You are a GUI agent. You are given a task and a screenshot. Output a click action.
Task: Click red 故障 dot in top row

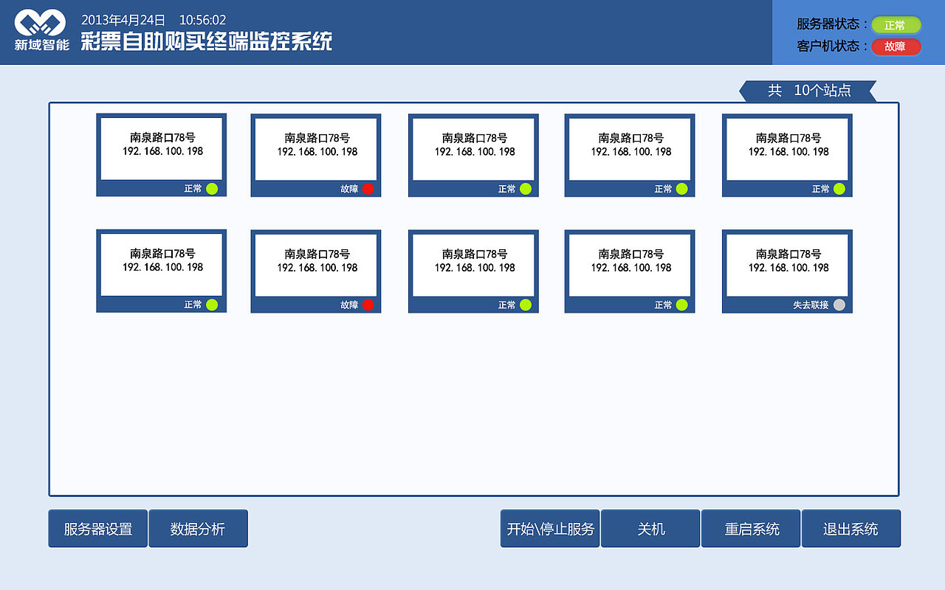tap(368, 189)
